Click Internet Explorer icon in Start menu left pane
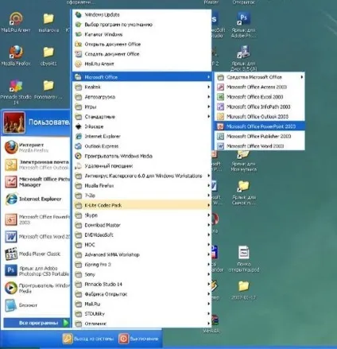 [11, 199]
